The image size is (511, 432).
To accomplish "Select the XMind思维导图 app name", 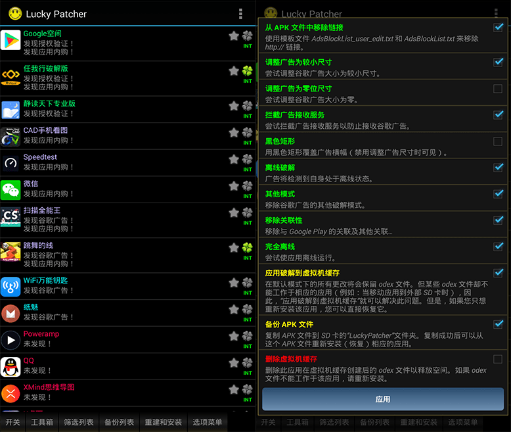I will coord(49,387).
